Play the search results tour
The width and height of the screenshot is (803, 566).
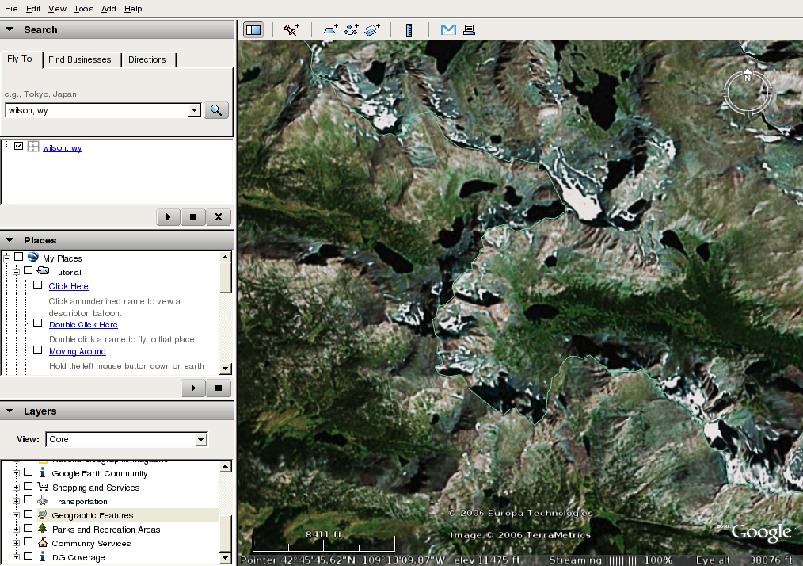169,217
